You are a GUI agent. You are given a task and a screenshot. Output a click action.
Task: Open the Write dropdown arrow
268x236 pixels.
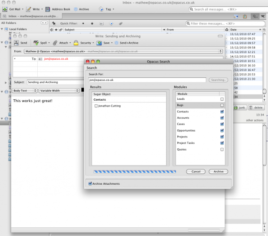(42, 9)
